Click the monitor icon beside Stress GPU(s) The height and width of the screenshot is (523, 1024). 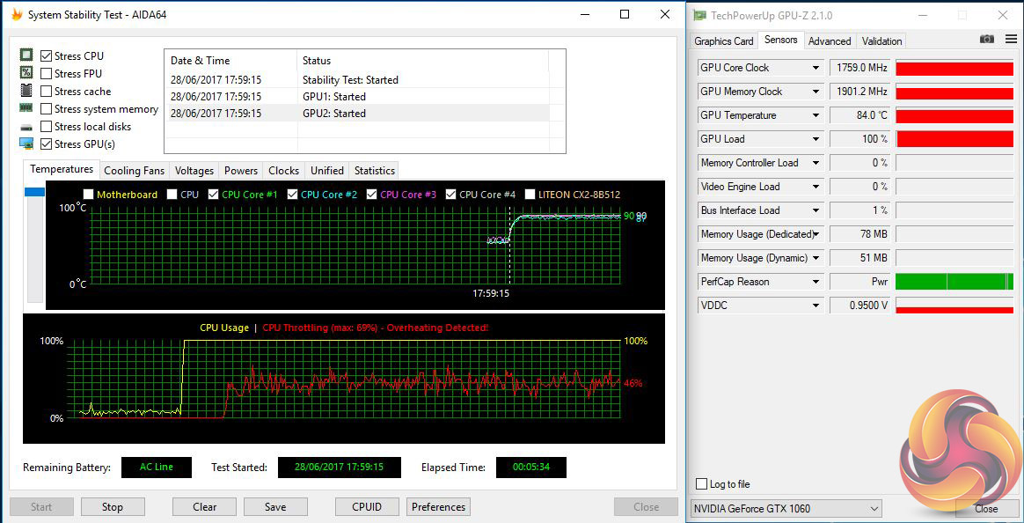(26, 144)
